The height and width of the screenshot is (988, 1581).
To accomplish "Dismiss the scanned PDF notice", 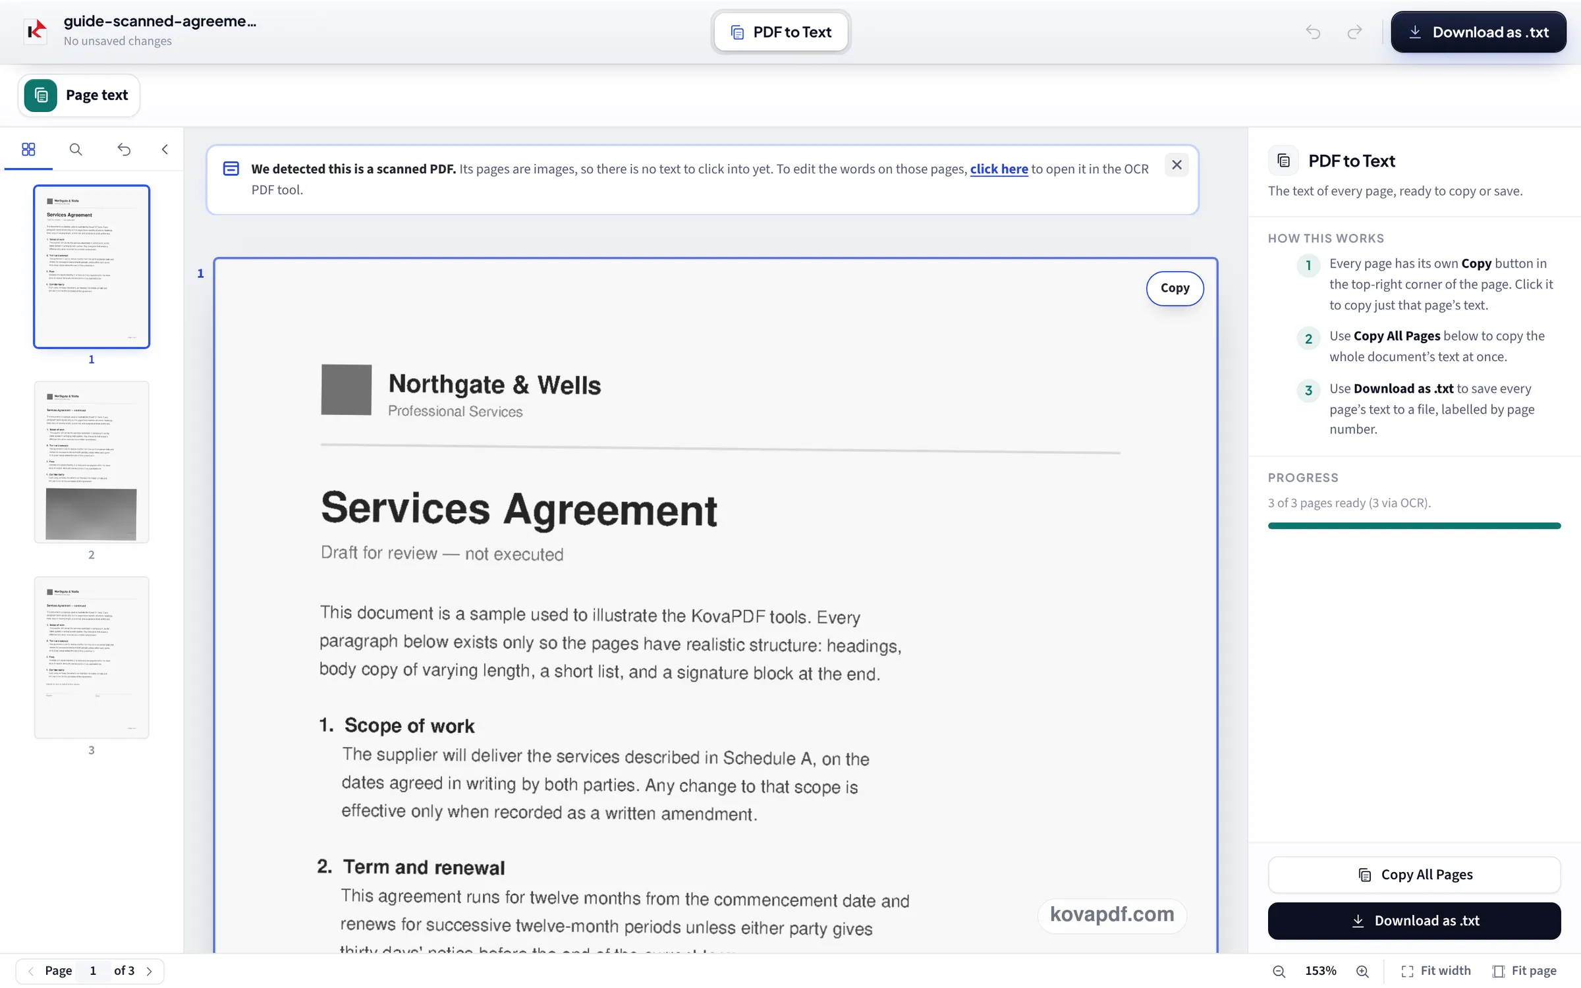I will tap(1177, 165).
